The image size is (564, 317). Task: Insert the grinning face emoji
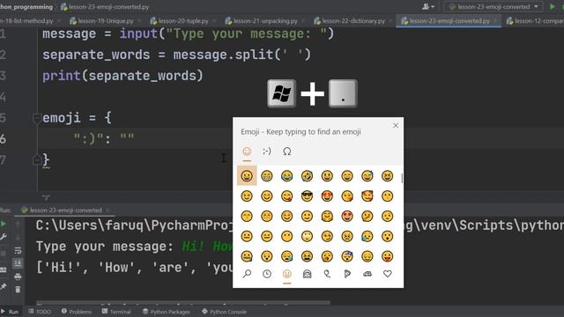click(247, 176)
